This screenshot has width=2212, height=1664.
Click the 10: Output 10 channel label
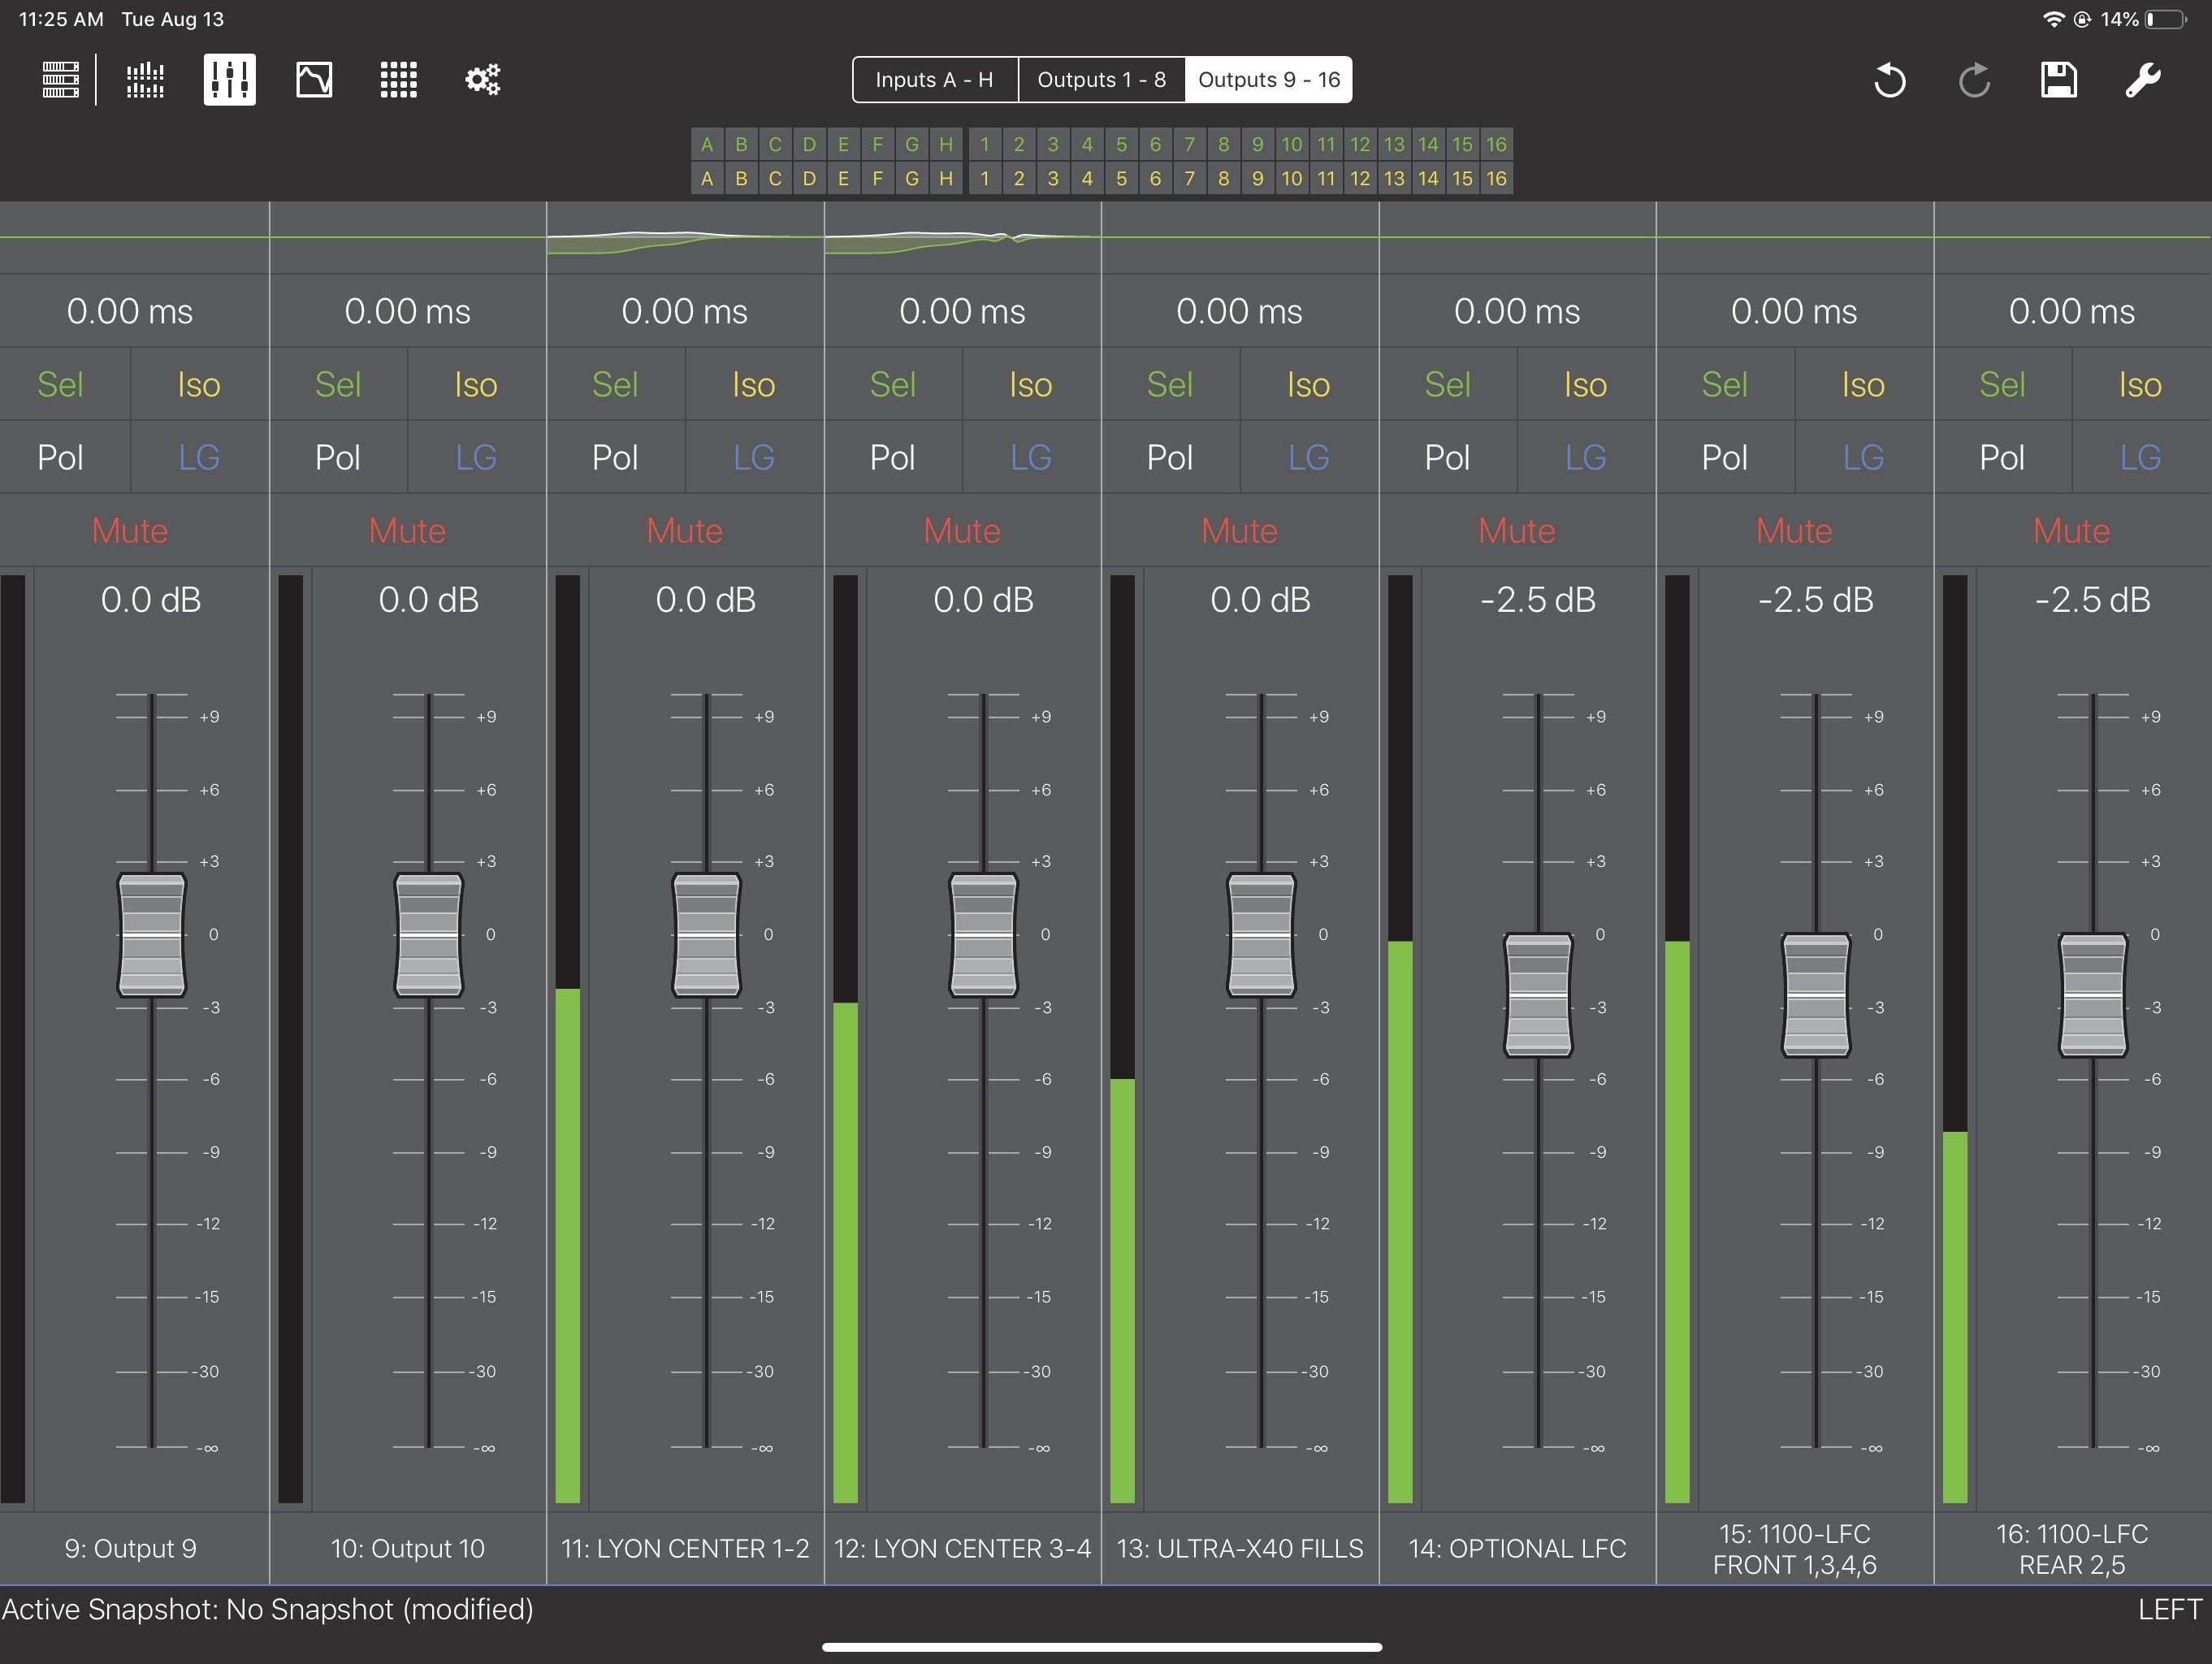point(407,1548)
